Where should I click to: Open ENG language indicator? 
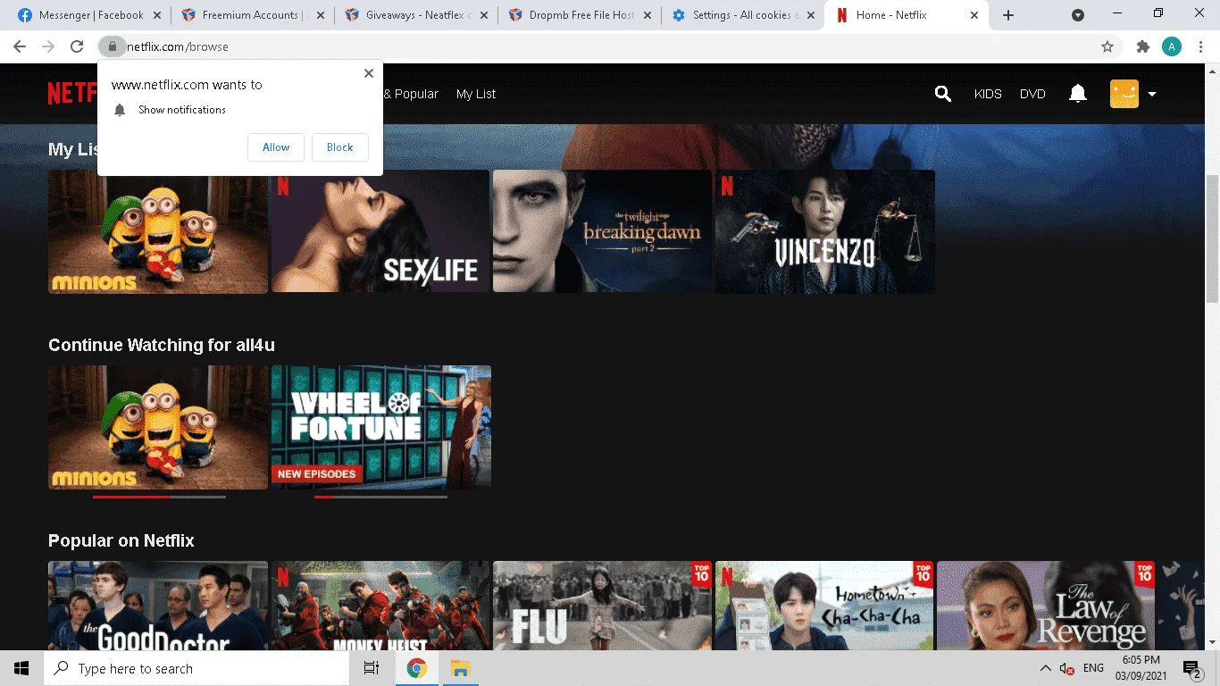point(1093,668)
